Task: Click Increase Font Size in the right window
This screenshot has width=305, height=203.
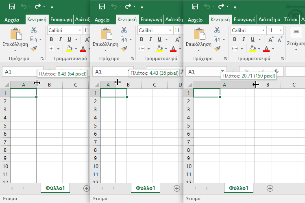Action: pyautogui.click(x=270, y=40)
